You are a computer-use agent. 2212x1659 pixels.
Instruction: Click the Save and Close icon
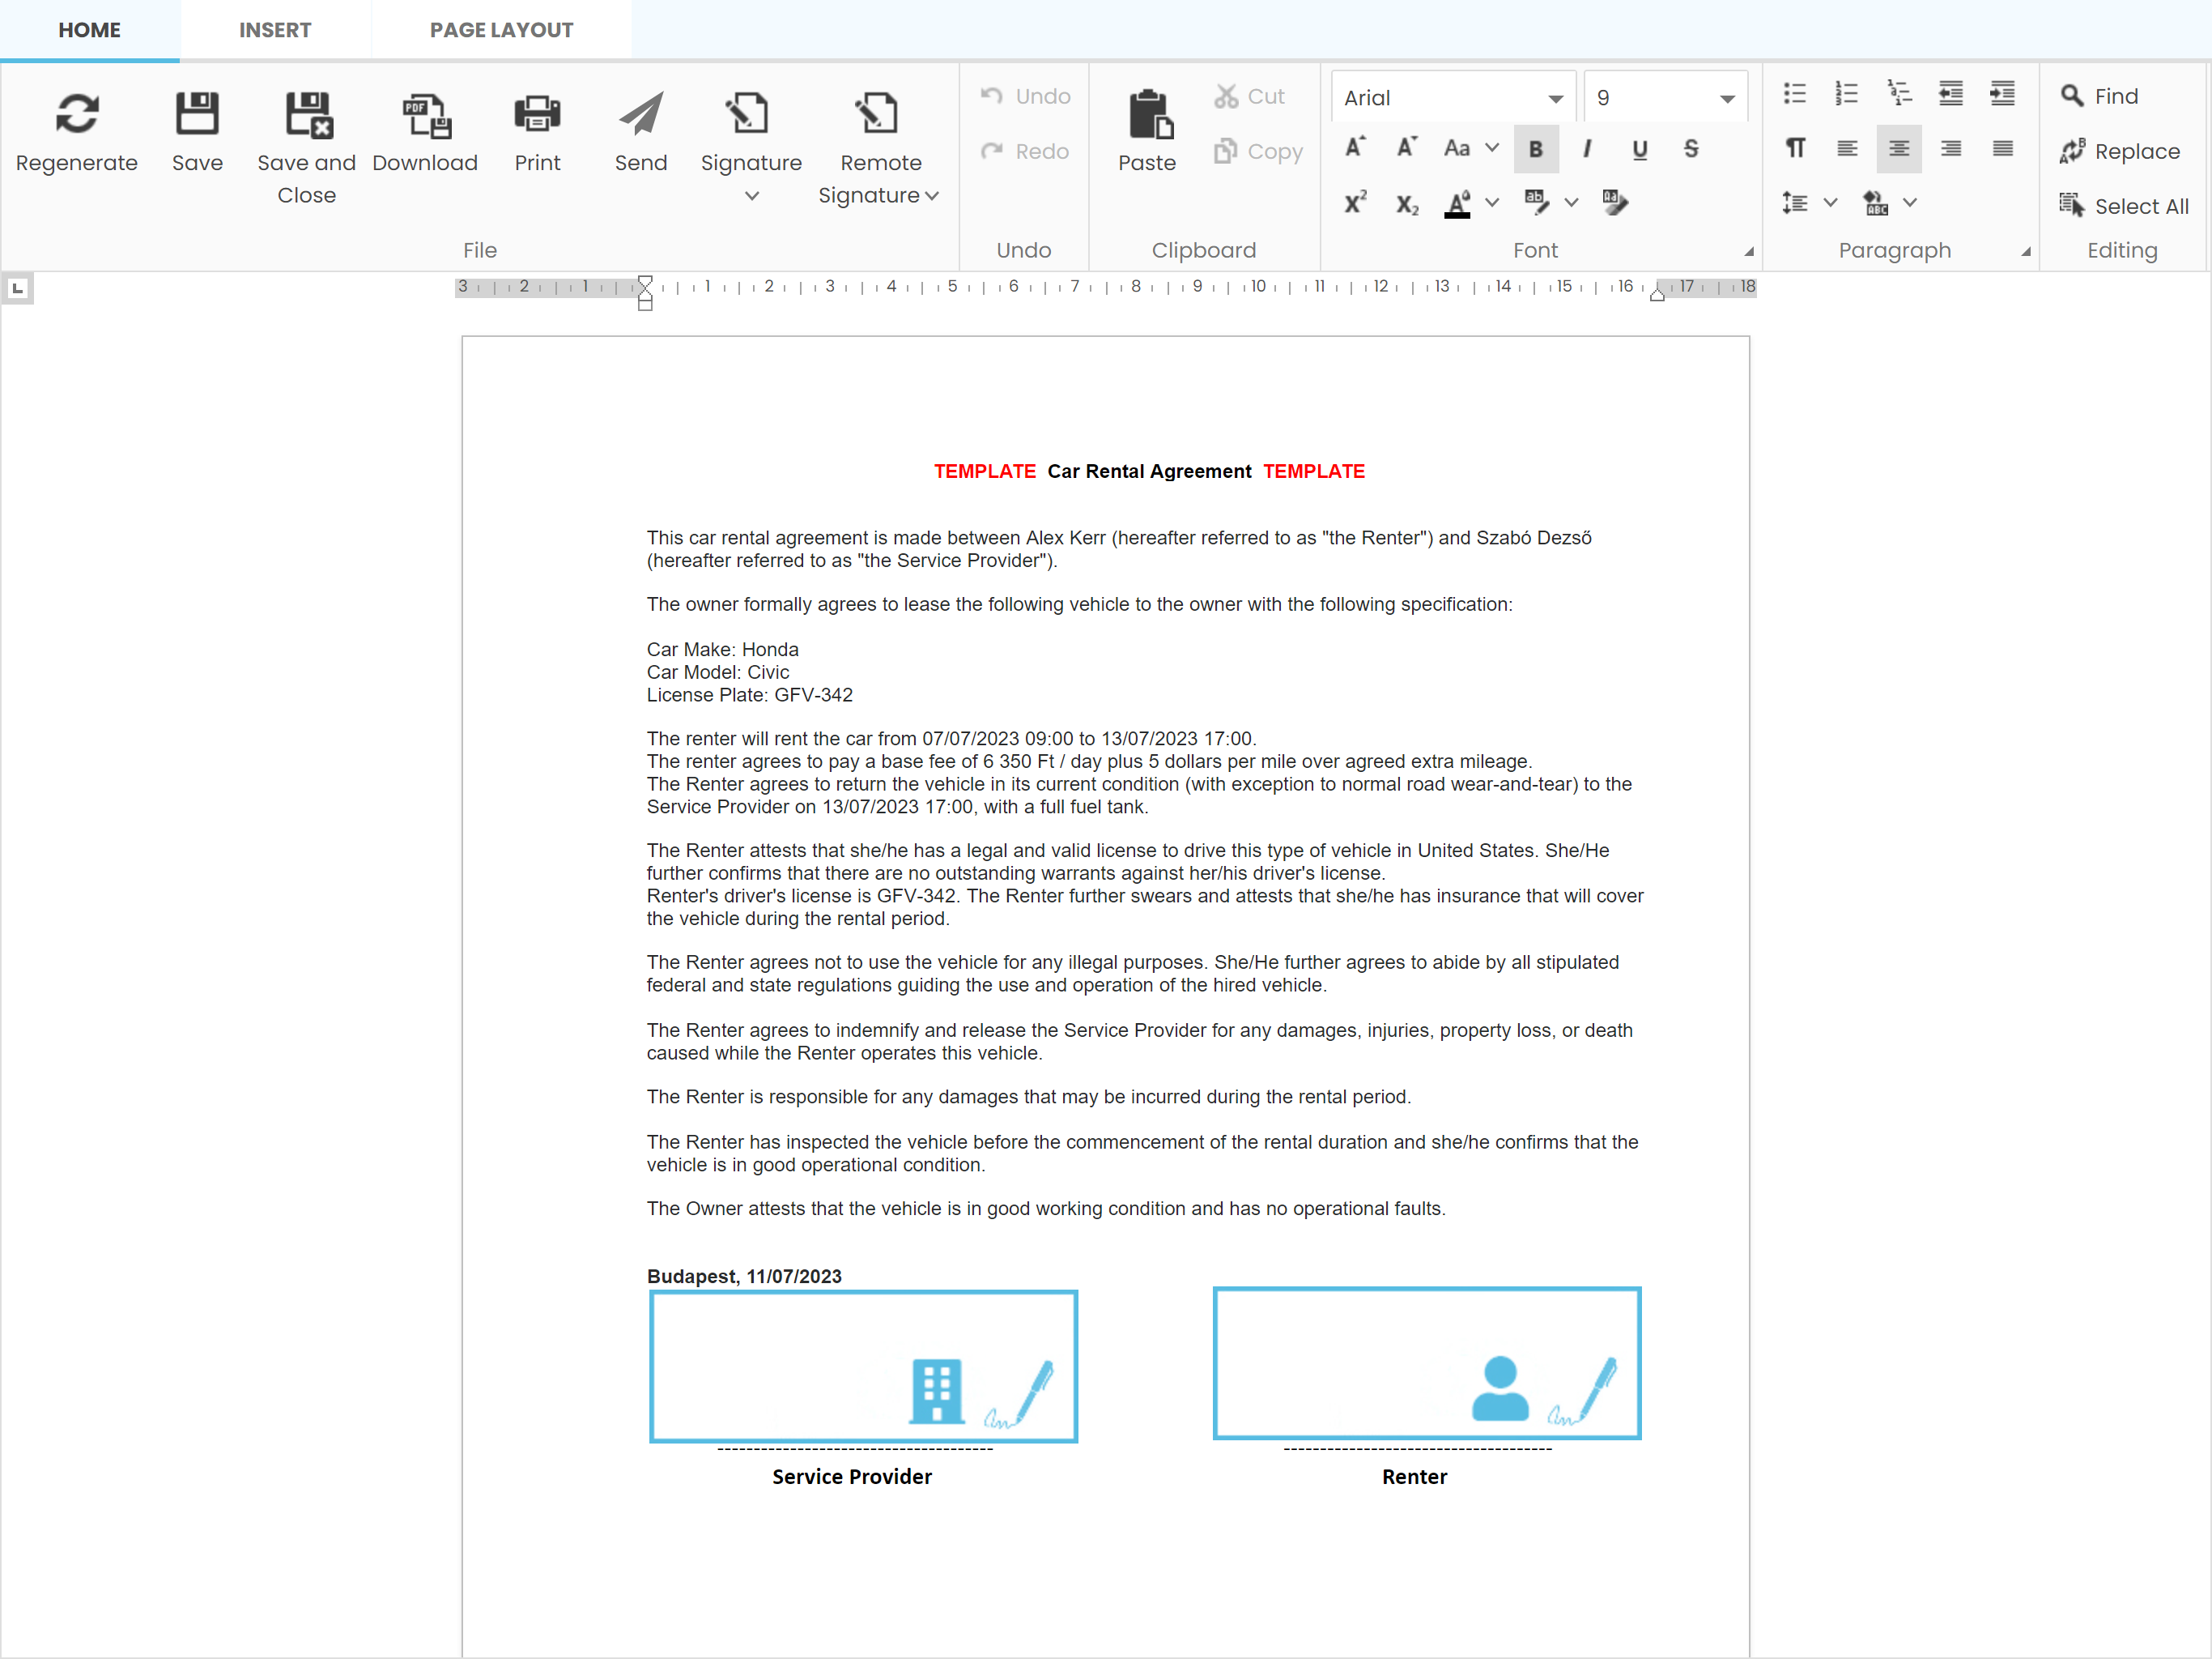(306, 113)
